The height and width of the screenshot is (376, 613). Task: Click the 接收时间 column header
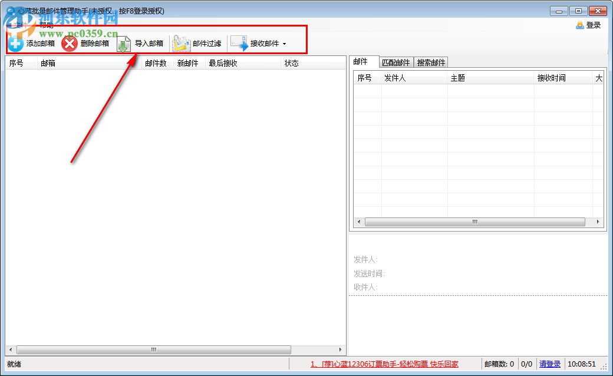click(563, 78)
